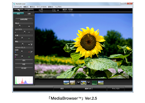145x103 pixels.
Task: Rotate the image right (clockwise)
Action: pyautogui.click(x=70, y=10)
